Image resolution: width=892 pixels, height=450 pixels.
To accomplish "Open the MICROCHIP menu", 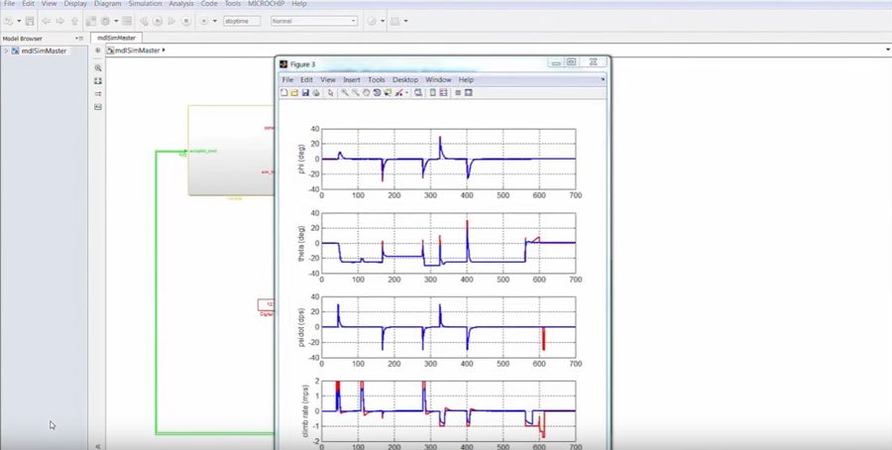I will (x=266, y=4).
